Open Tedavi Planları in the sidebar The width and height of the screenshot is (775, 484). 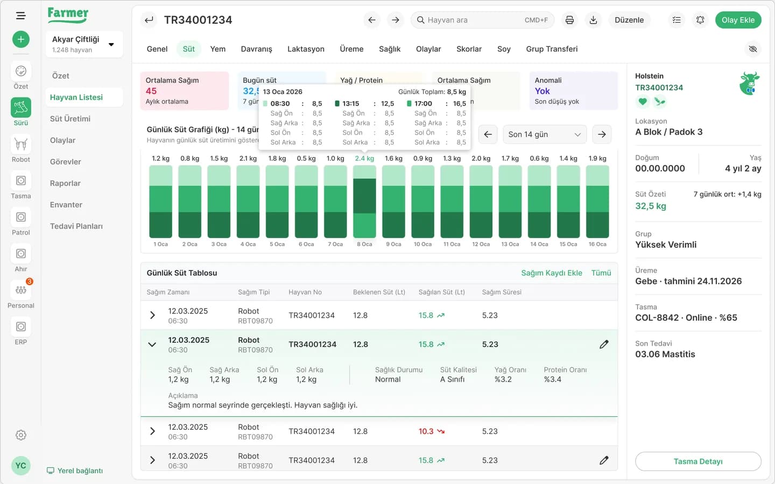click(x=76, y=226)
